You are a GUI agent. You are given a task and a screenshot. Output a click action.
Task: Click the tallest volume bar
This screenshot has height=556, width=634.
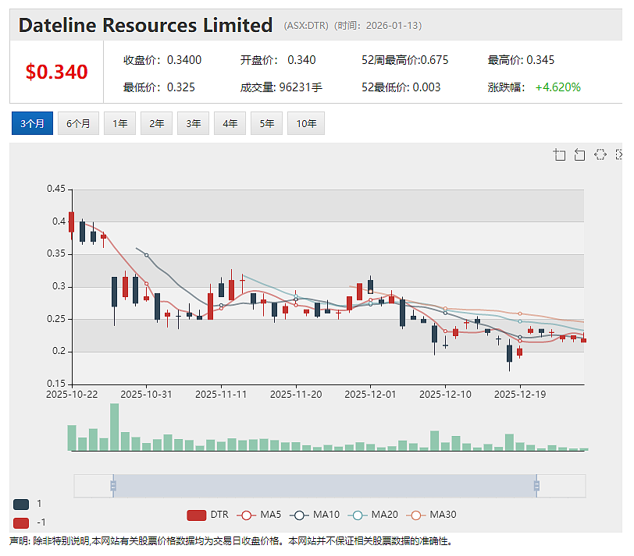pos(115,427)
